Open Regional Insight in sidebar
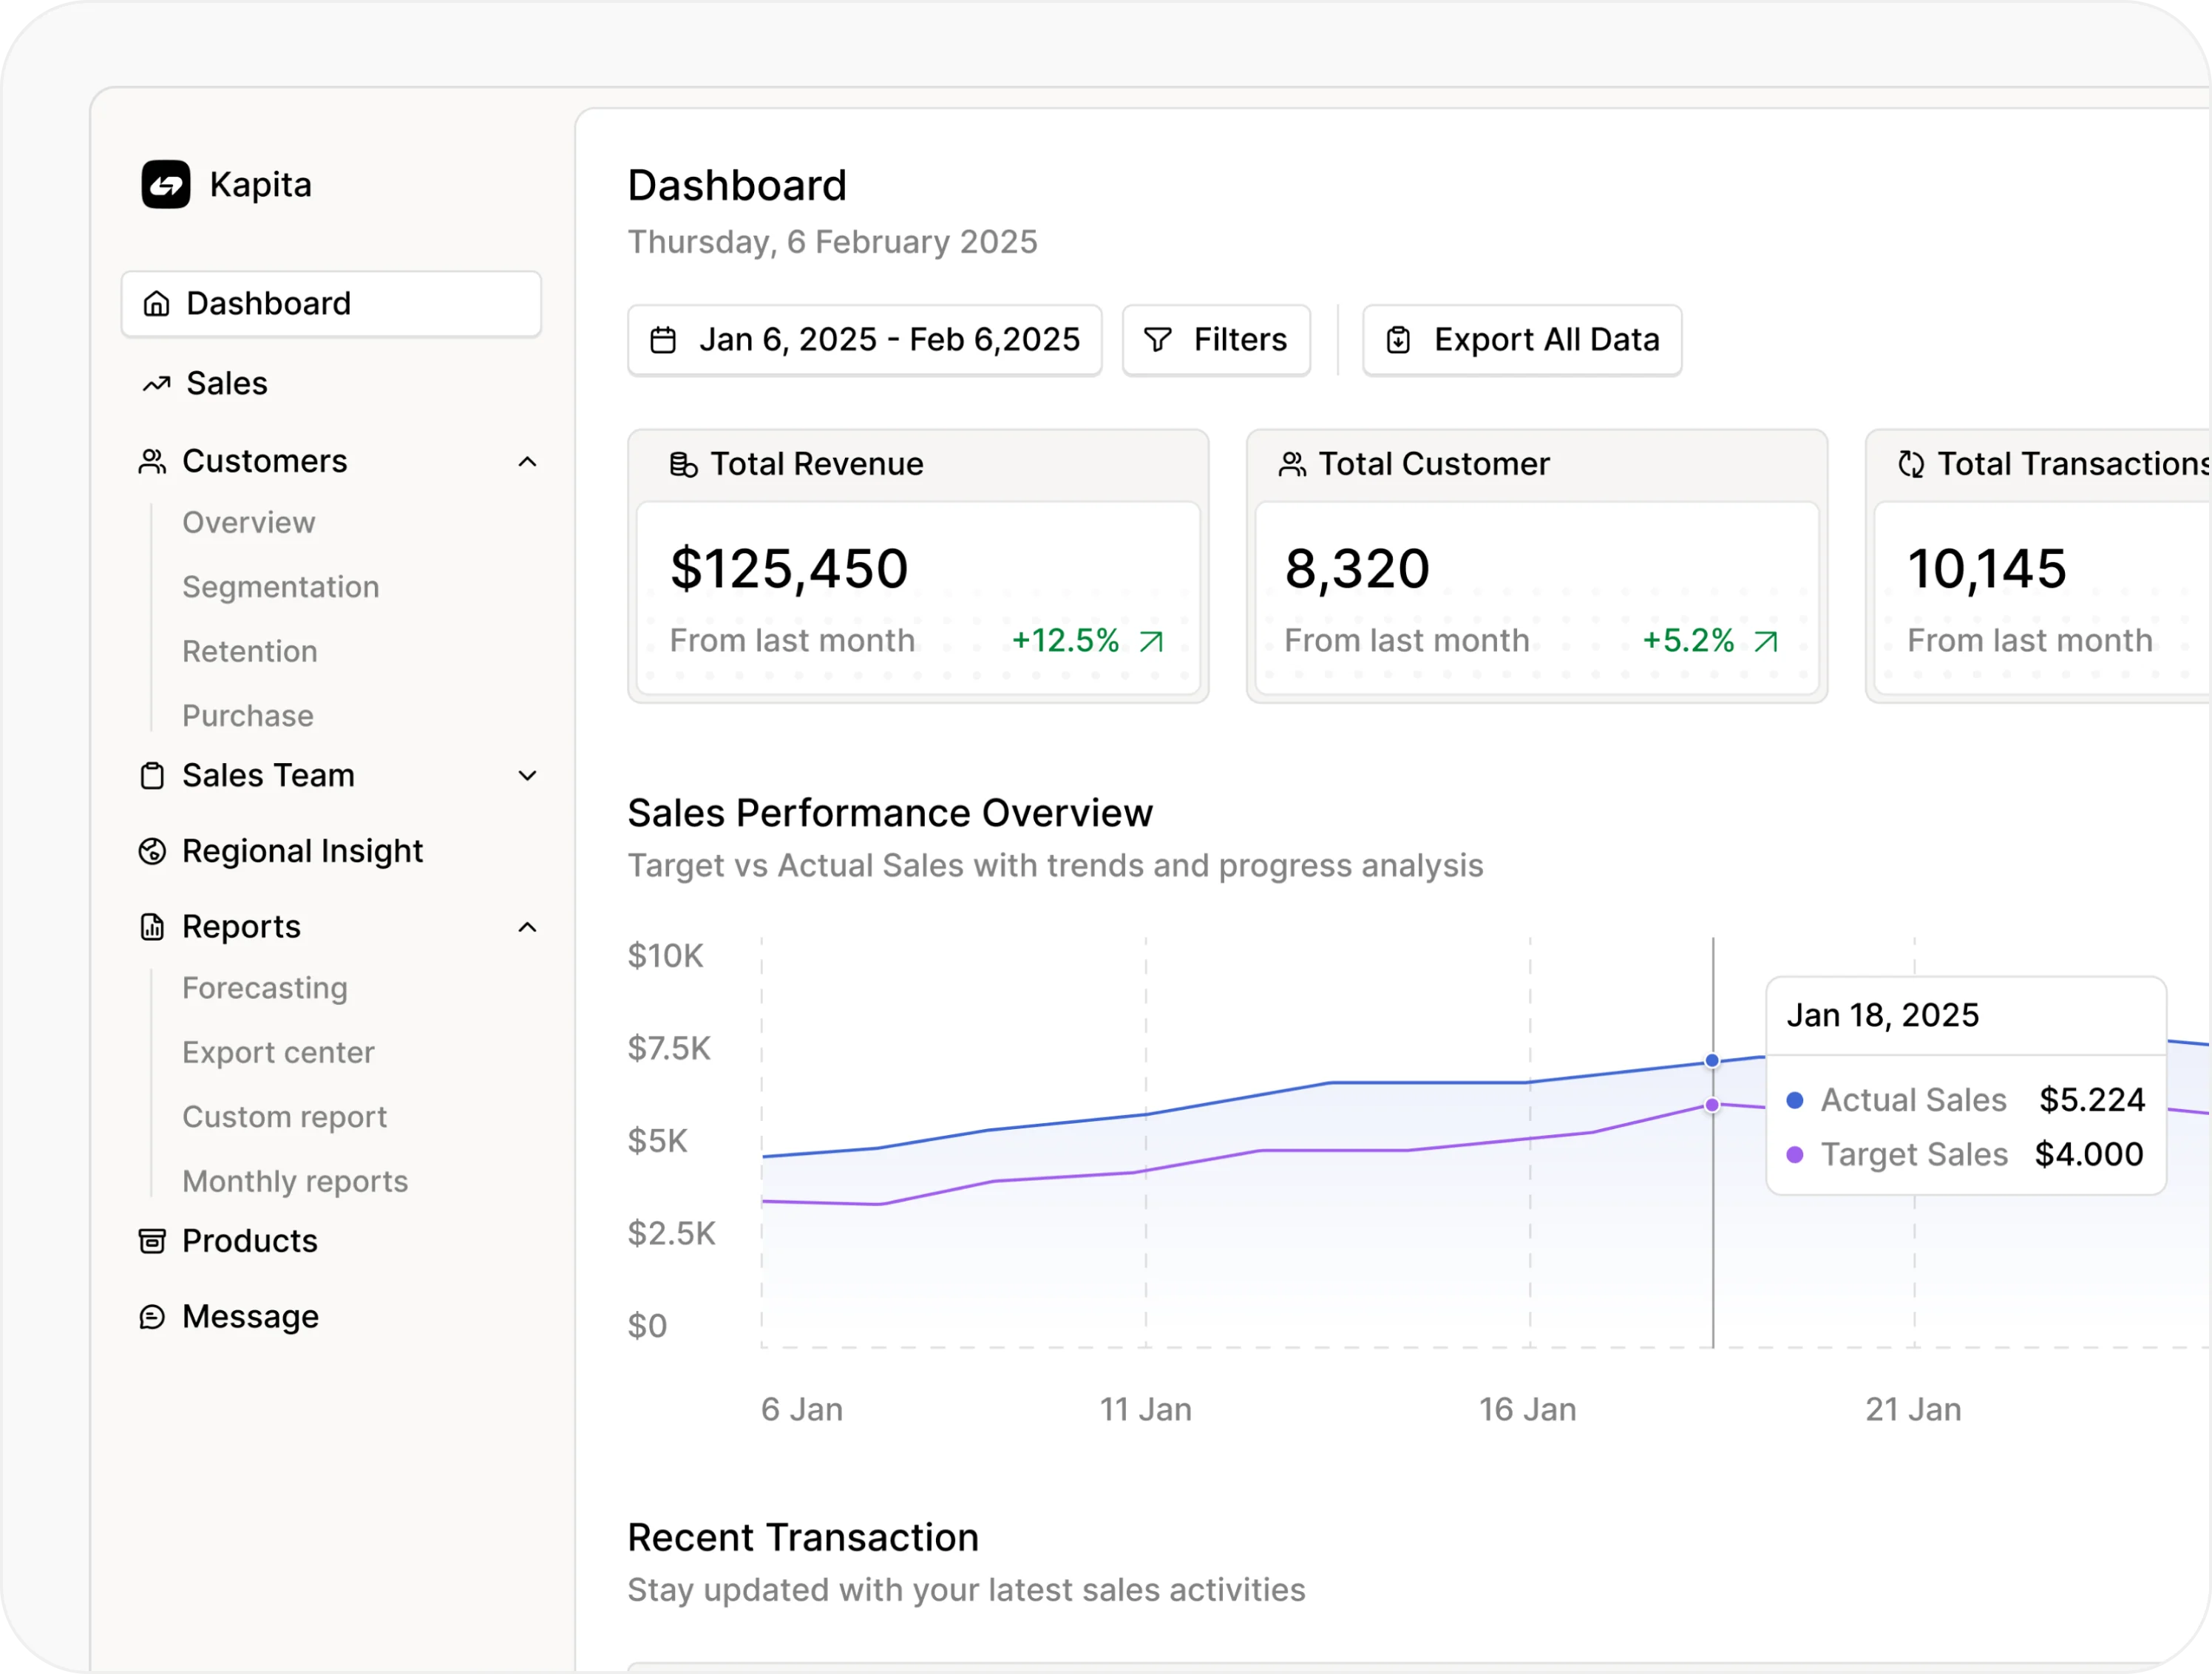This screenshot has height=1674, width=2212. coord(302,852)
